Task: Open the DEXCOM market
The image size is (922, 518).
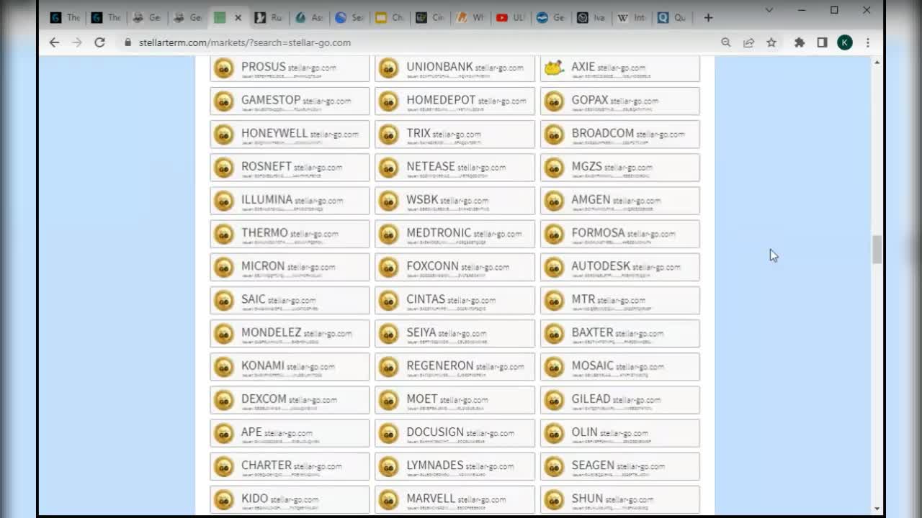Action: click(x=290, y=399)
